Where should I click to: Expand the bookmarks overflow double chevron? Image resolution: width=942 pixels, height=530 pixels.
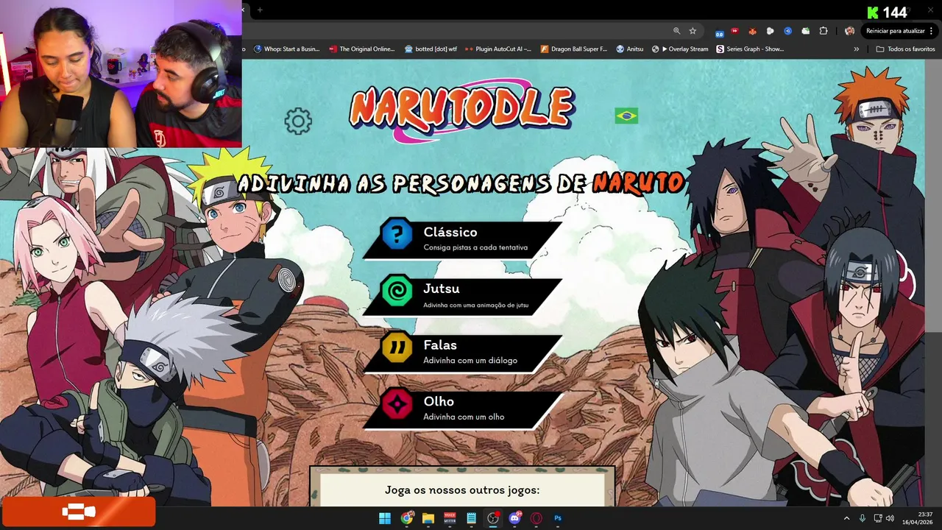[856, 49]
